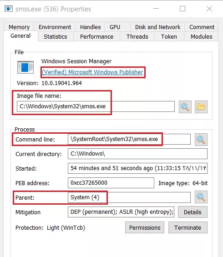Click the Properties window title icon
This screenshot has width=223, height=257.
click(x=9, y=9)
